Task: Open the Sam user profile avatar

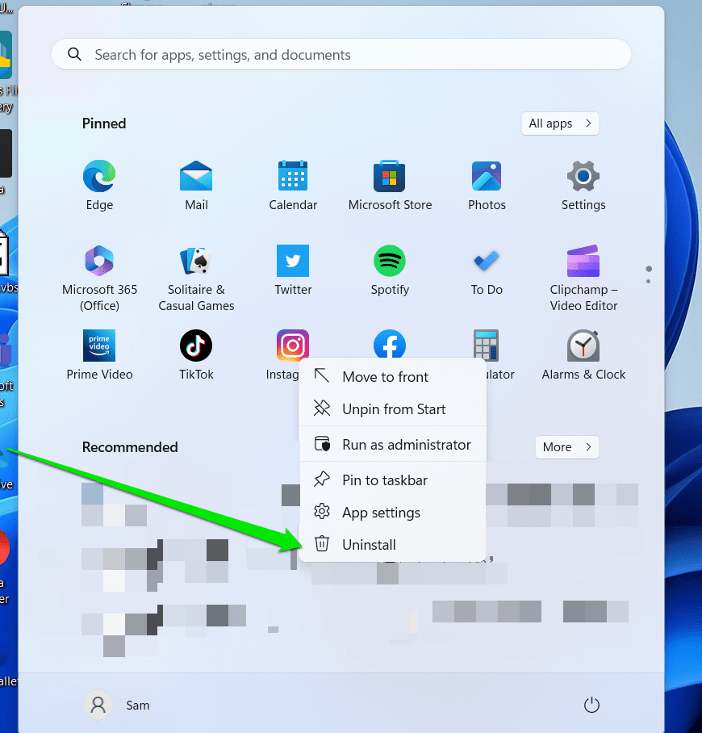Action: coord(98,705)
